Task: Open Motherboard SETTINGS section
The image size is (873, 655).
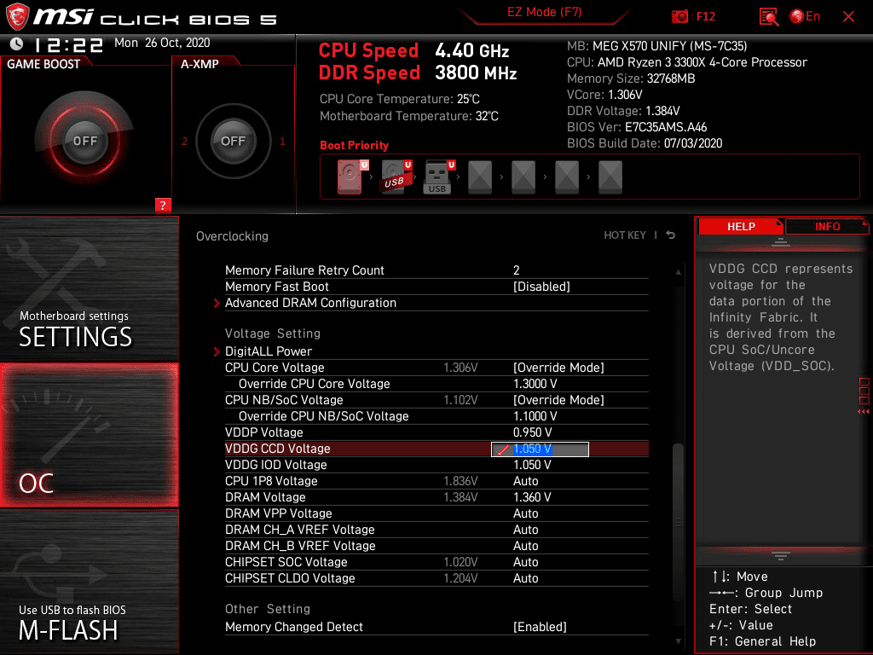Action: (x=89, y=288)
